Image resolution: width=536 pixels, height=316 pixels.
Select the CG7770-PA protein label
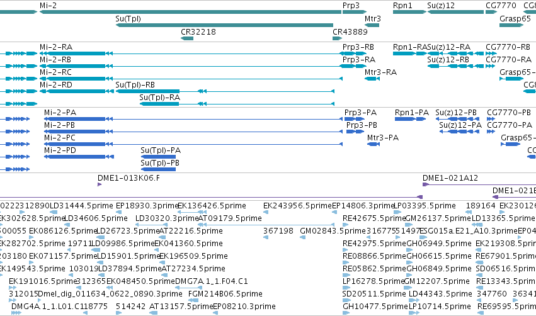point(510,125)
